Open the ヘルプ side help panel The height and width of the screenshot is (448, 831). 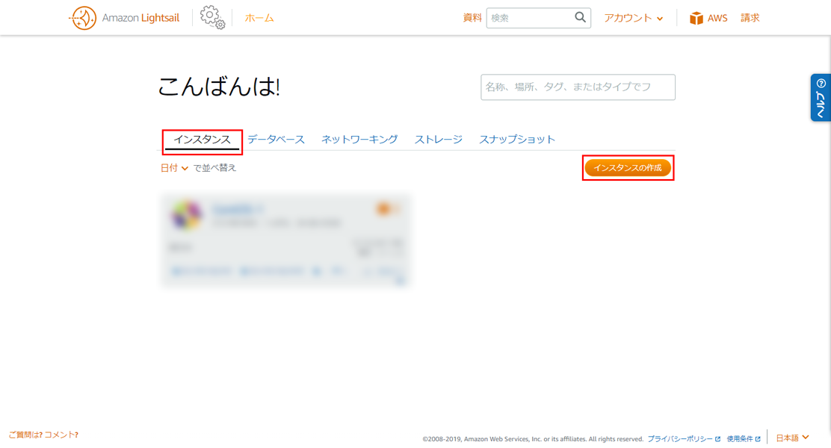tap(821, 97)
